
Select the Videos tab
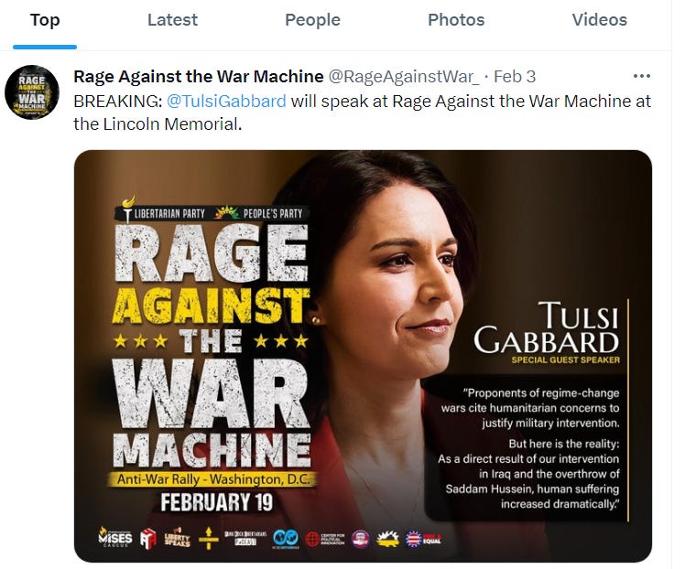point(599,20)
